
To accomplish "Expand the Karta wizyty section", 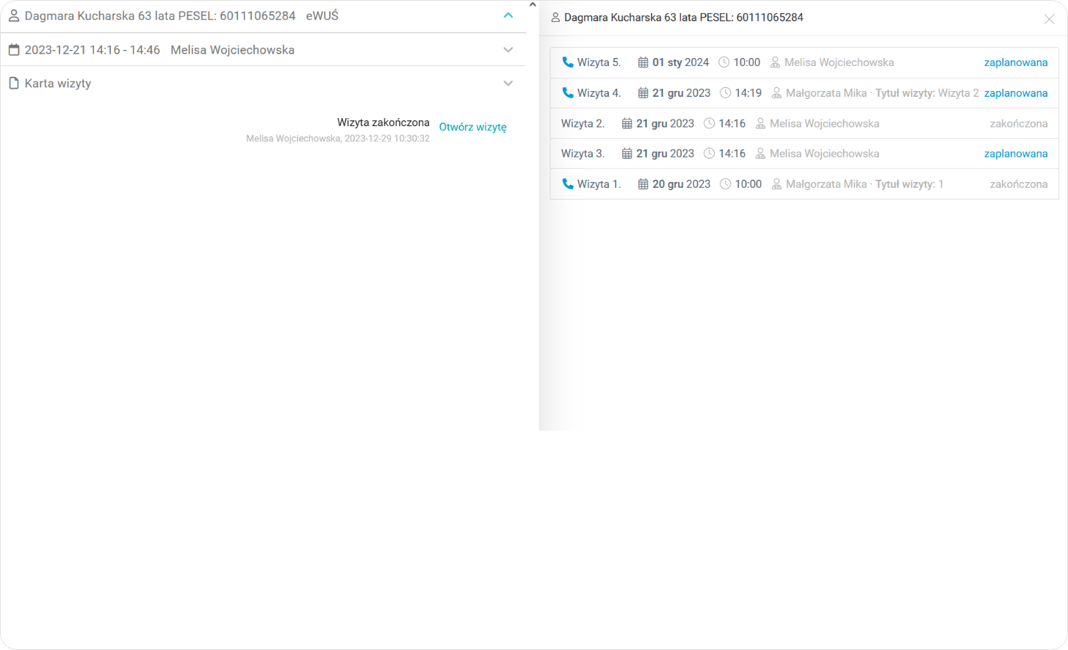I will (x=508, y=83).
